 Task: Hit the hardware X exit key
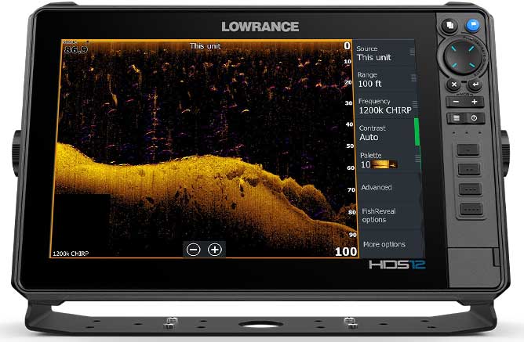454,85
